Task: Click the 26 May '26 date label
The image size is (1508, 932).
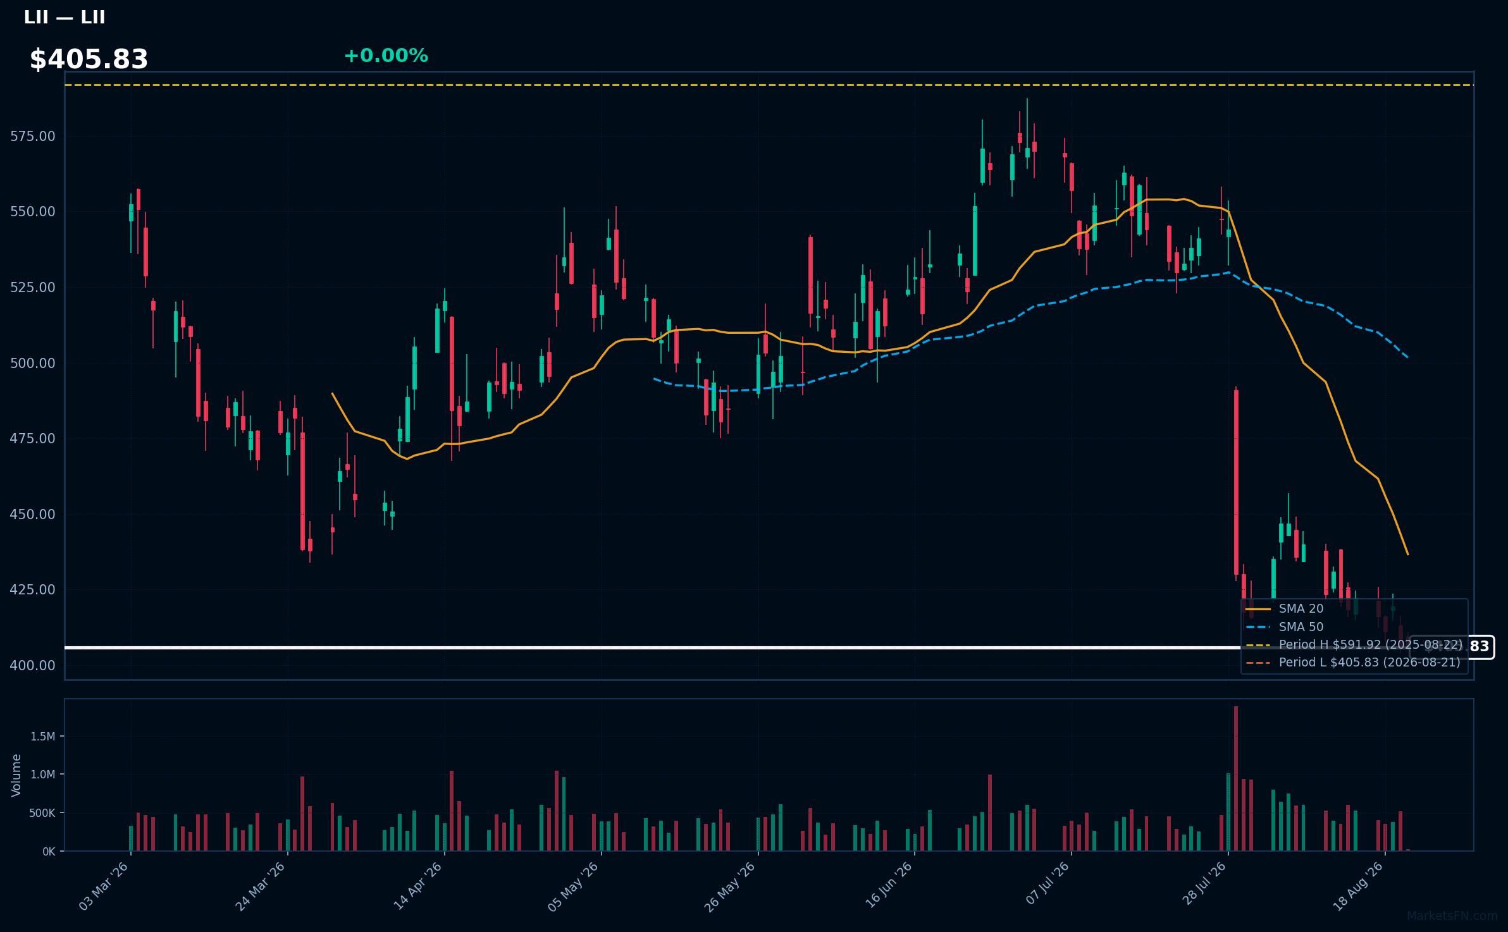Action: 730,886
